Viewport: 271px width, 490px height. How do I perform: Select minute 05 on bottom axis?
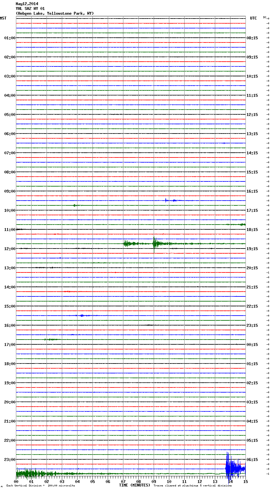pyautogui.click(x=93, y=481)
